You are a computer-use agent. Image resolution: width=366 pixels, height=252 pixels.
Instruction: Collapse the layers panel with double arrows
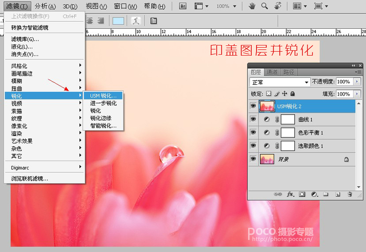[354, 65]
